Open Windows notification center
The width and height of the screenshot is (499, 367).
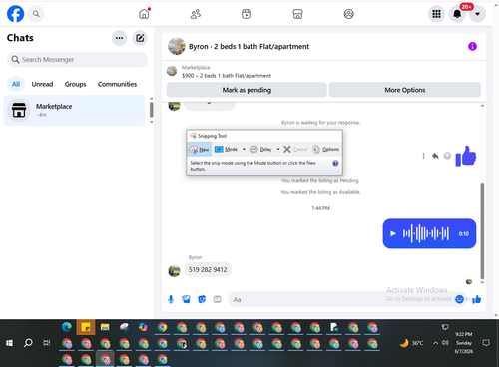coord(486,343)
